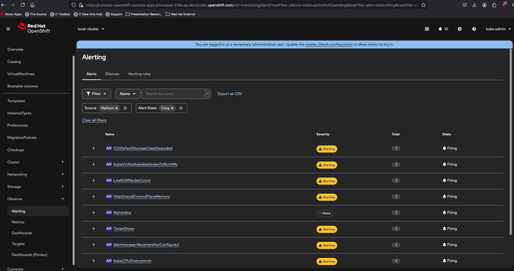
Task: Bookmark this page with star icon
Action: click(x=423, y=5)
